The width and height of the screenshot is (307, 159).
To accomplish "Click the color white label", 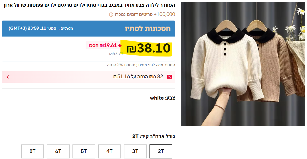I will (163, 98).
